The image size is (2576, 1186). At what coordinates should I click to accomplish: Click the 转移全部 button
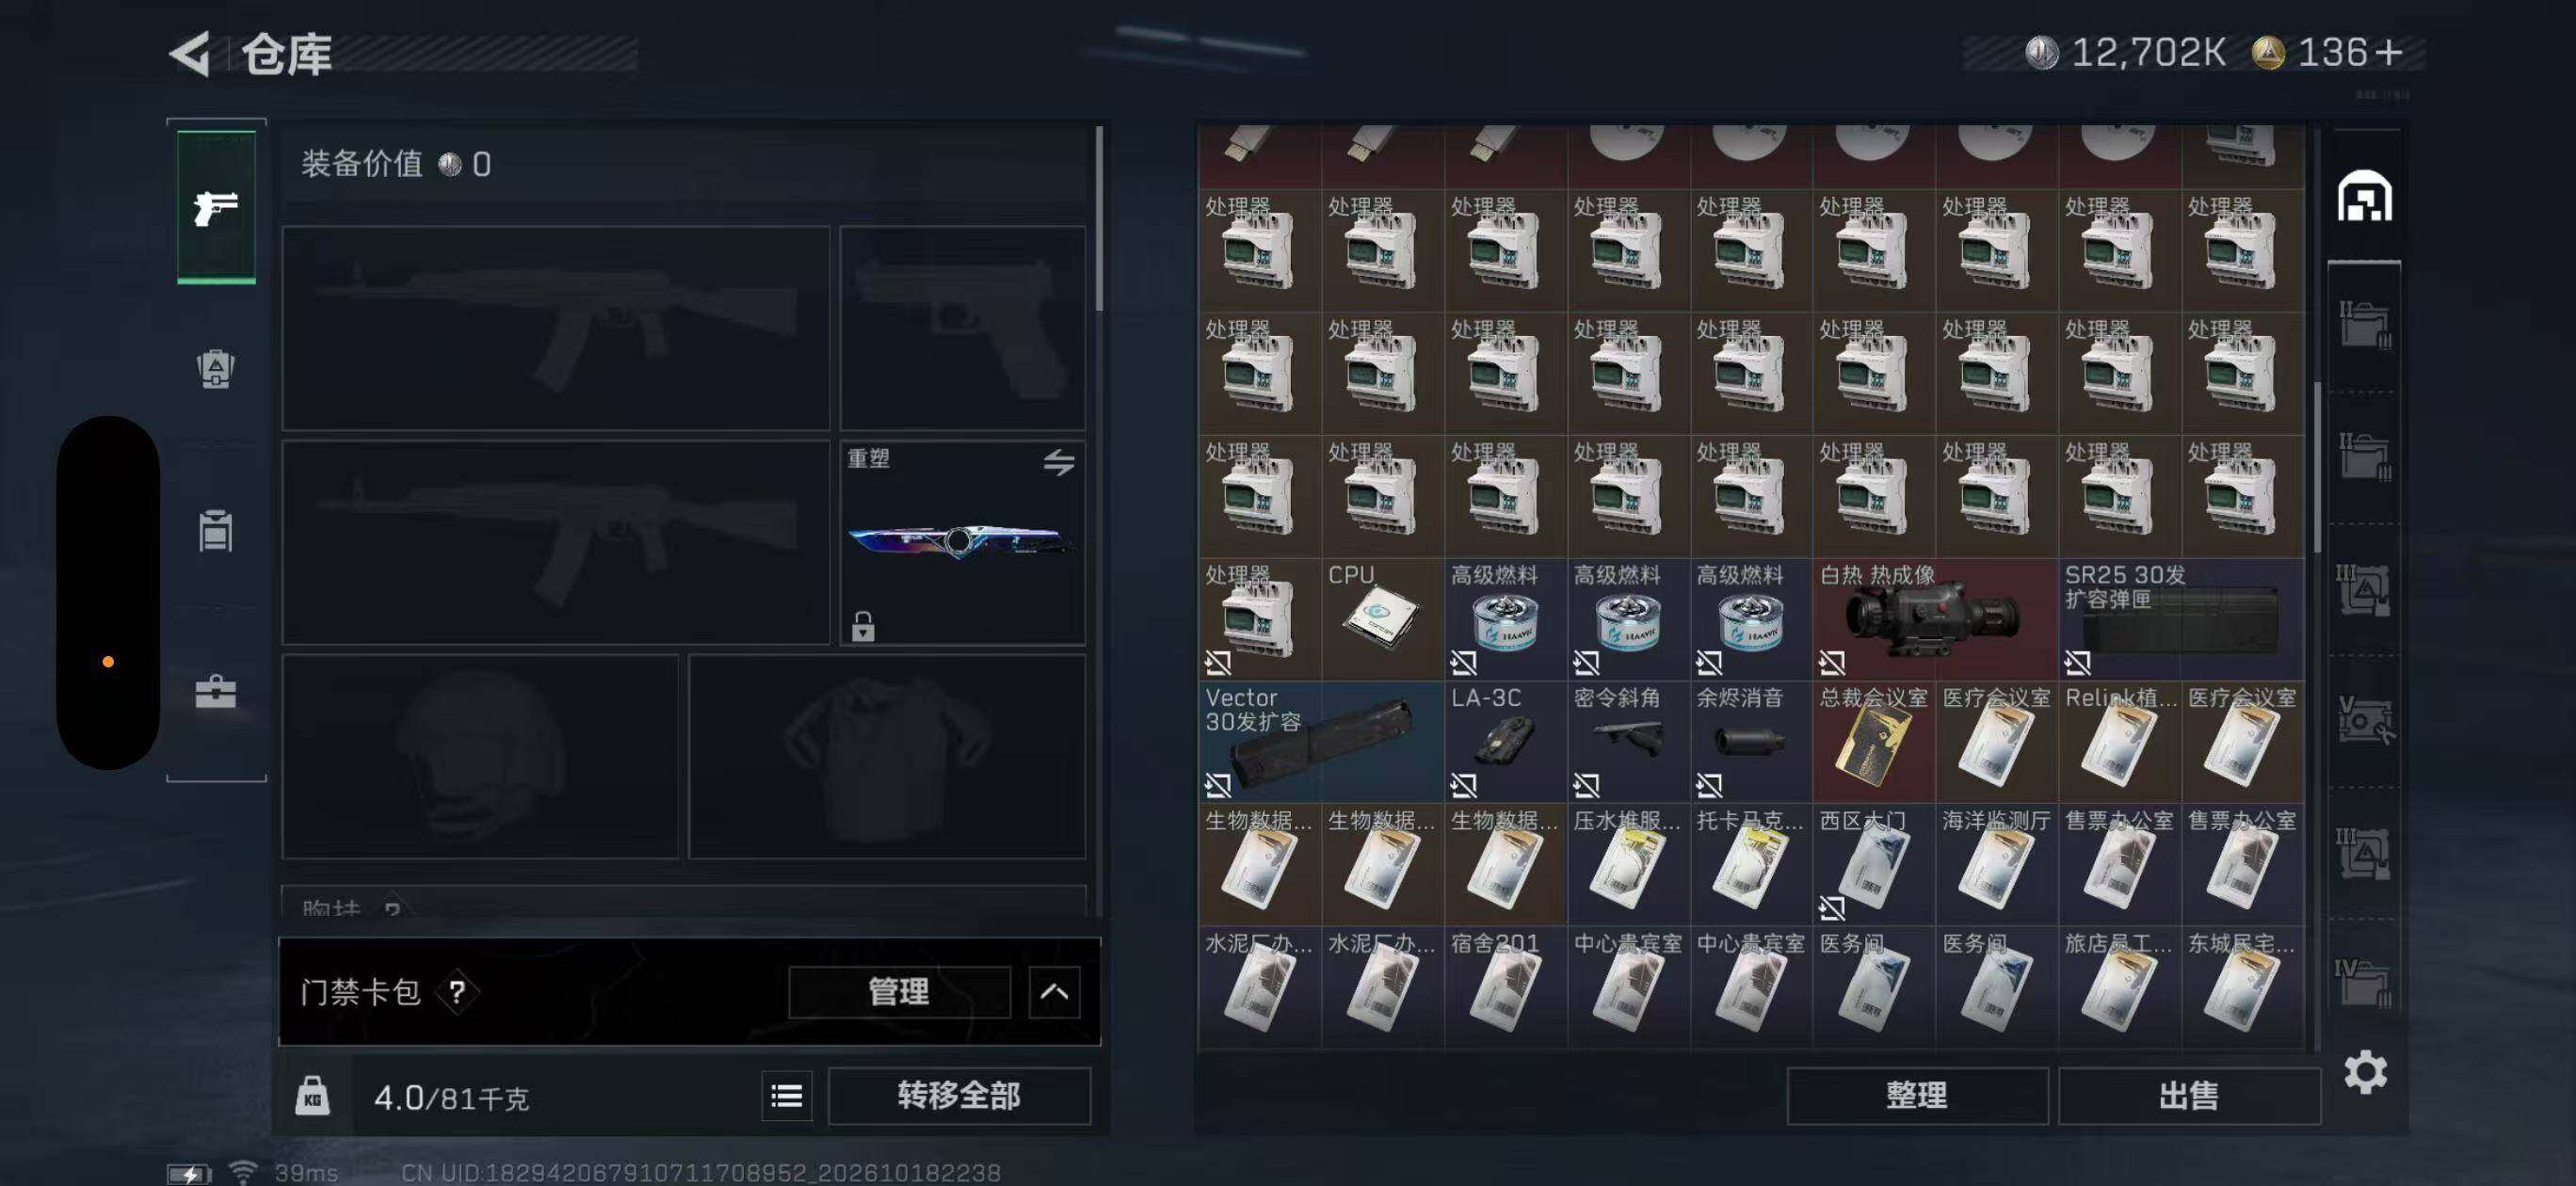click(959, 1096)
